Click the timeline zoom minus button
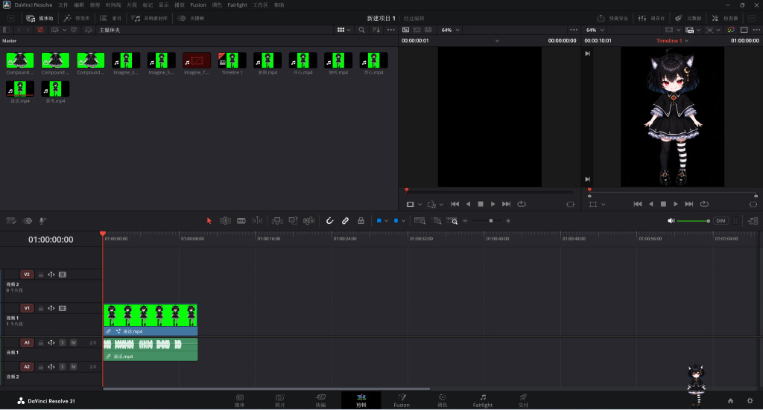 (465, 220)
